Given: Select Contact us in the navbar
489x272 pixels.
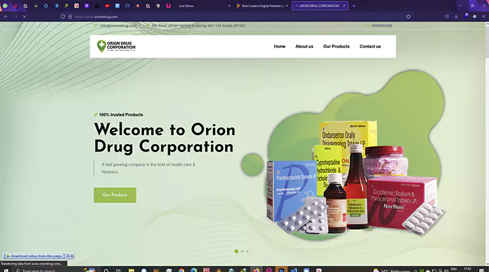Looking at the screenshot, I should (x=370, y=47).
